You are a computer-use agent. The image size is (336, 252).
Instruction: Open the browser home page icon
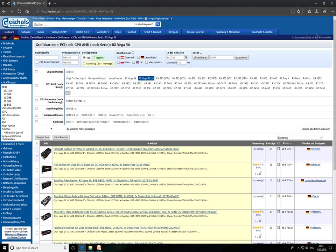tap(27, 12)
